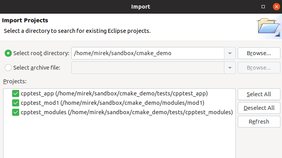282x158 pixels.
Task: Maximize the Import dialog window
Action: (x=263, y=7)
